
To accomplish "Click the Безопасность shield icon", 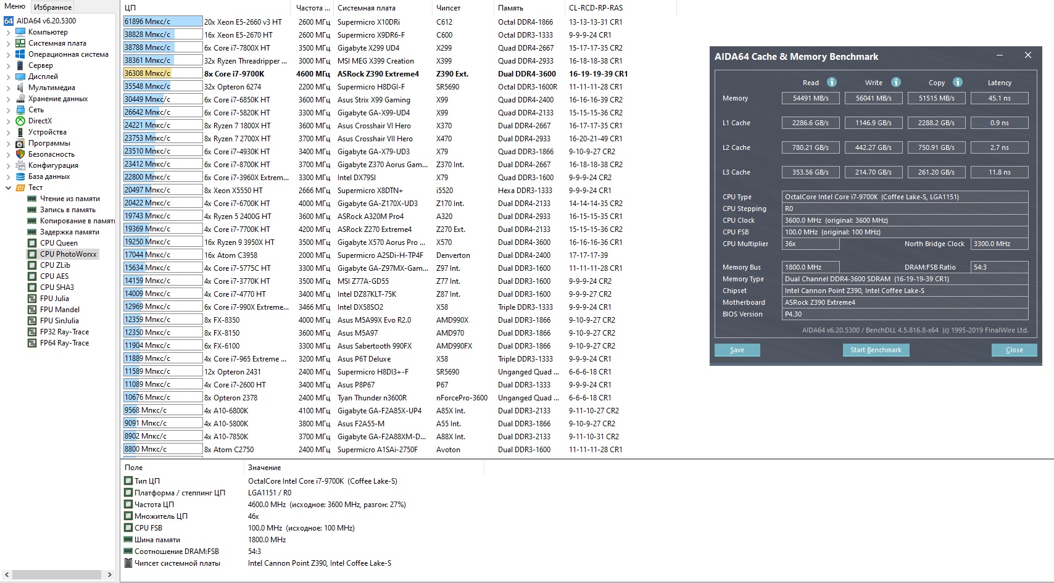I will click(20, 154).
